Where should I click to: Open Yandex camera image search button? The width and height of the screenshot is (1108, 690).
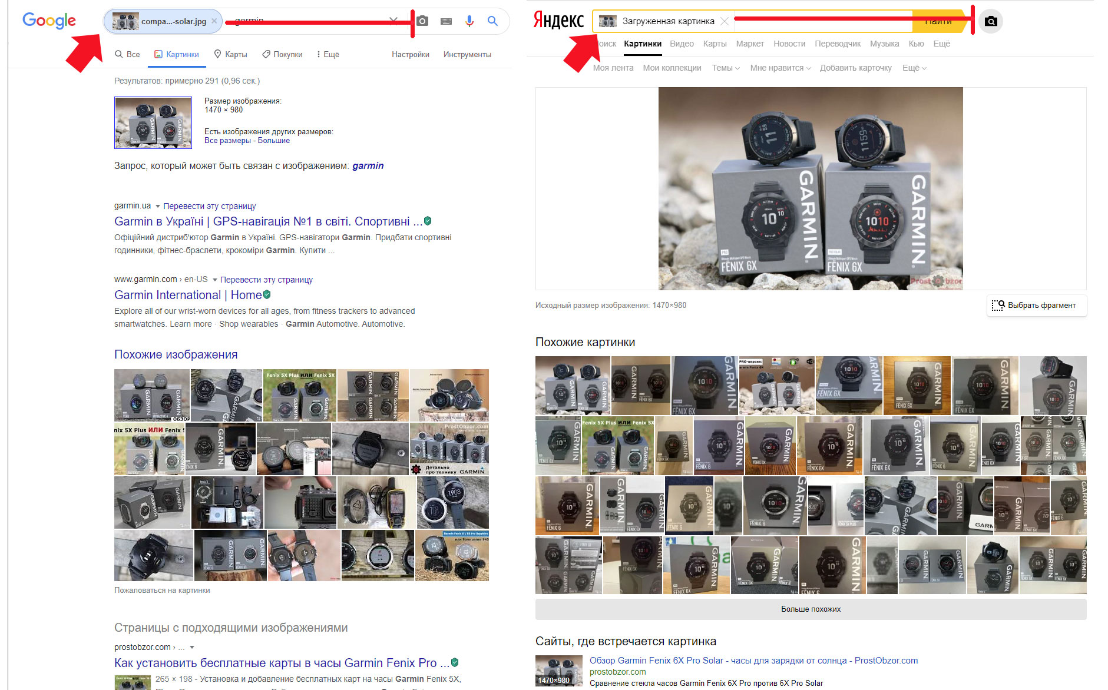coord(991,21)
